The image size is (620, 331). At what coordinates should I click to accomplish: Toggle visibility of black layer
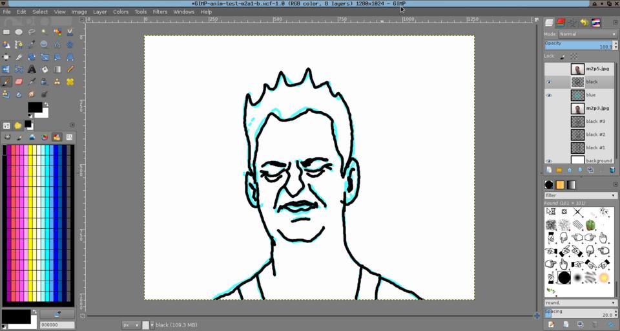coord(549,82)
